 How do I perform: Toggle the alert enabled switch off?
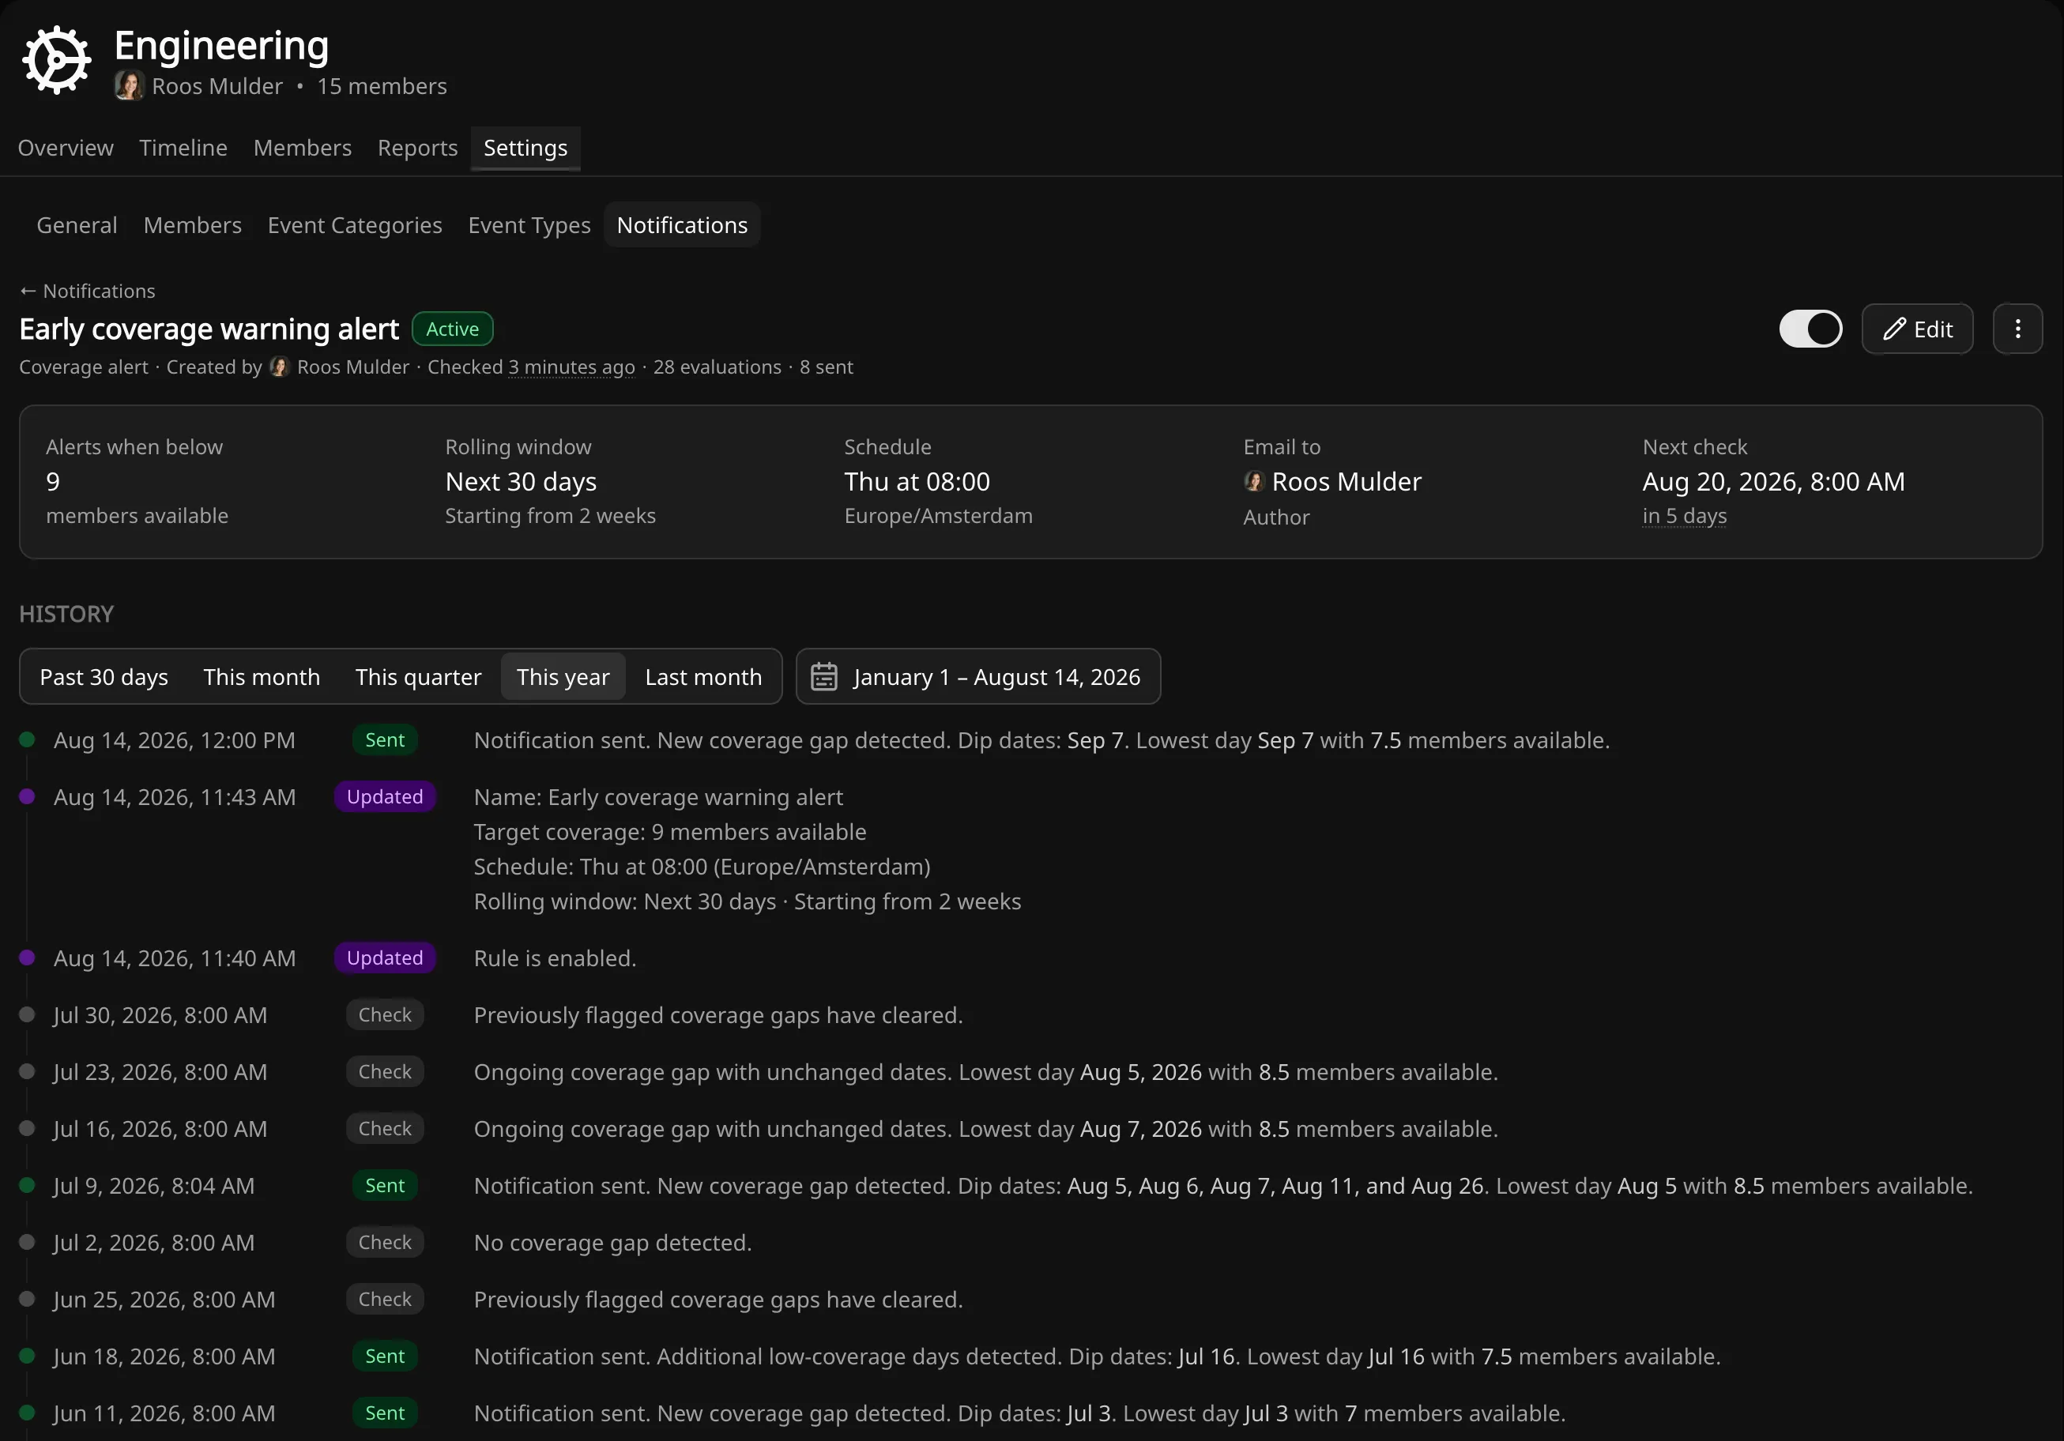pos(1810,329)
